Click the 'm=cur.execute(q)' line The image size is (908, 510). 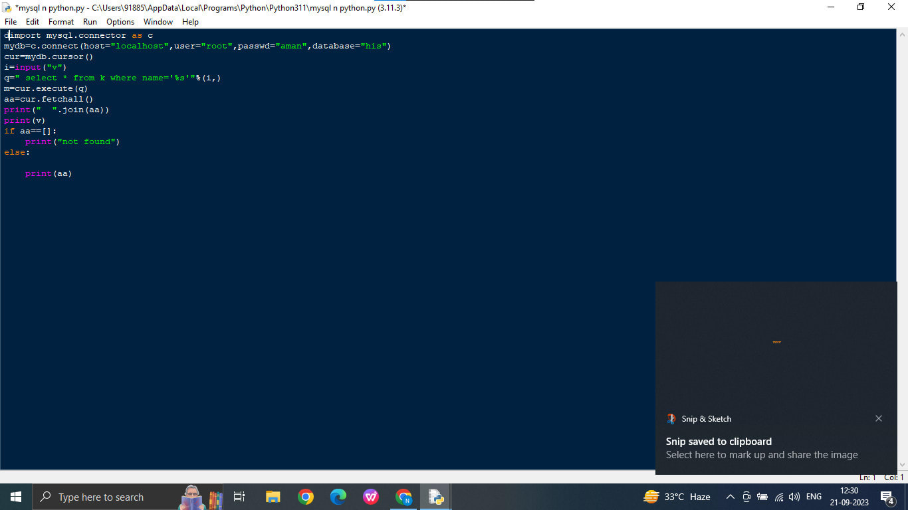click(x=46, y=88)
